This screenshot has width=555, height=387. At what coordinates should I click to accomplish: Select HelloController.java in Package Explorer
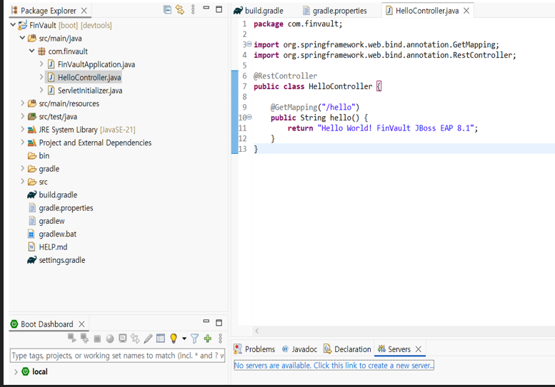coord(84,78)
